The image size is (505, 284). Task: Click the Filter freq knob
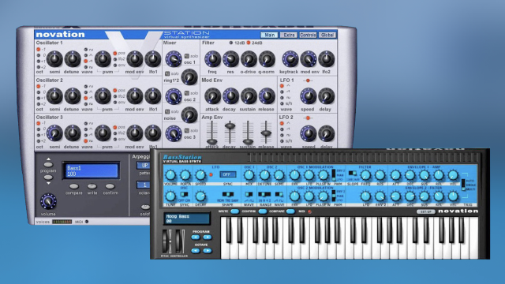click(212, 59)
